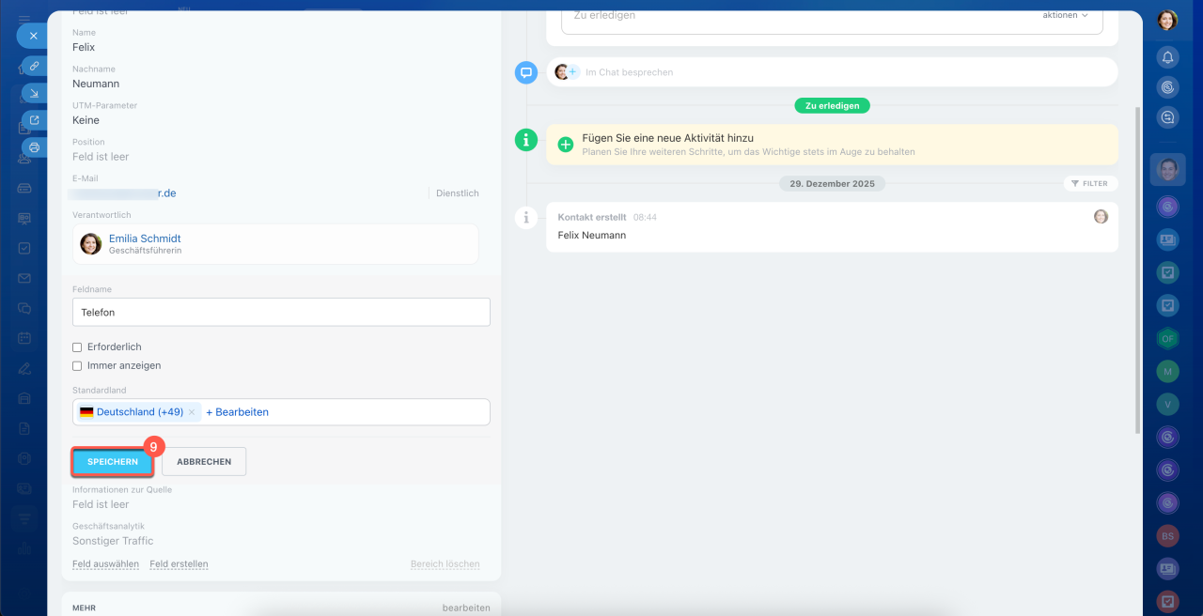1203x616 pixels.
Task: Open the BS avatar chat in right sidebar
Action: pyautogui.click(x=1167, y=535)
